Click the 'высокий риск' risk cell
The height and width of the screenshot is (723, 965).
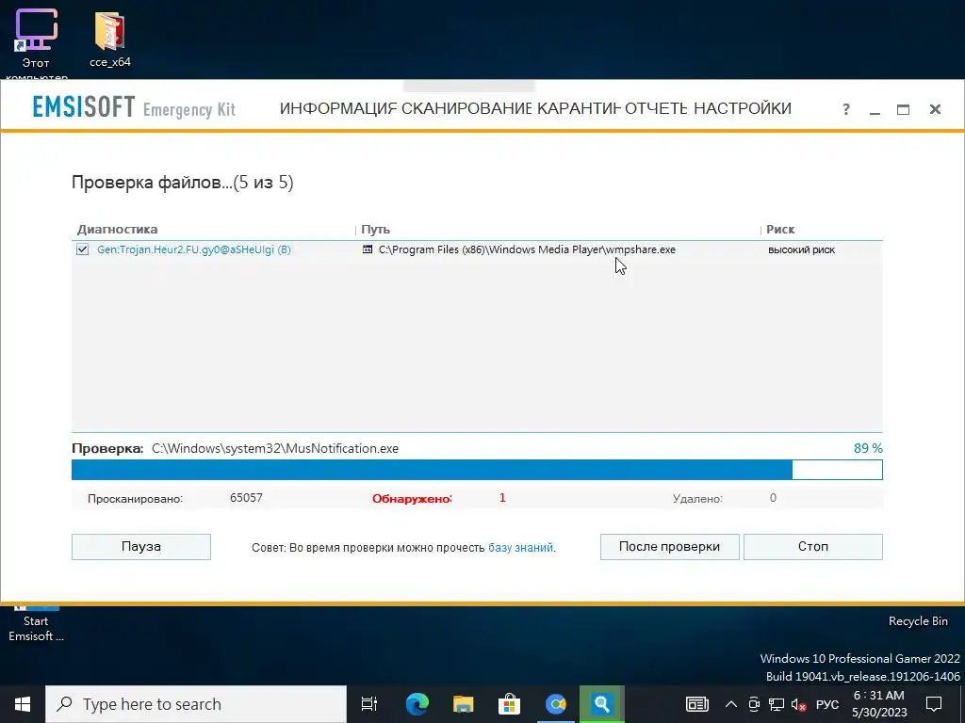[x=801, y=249]
